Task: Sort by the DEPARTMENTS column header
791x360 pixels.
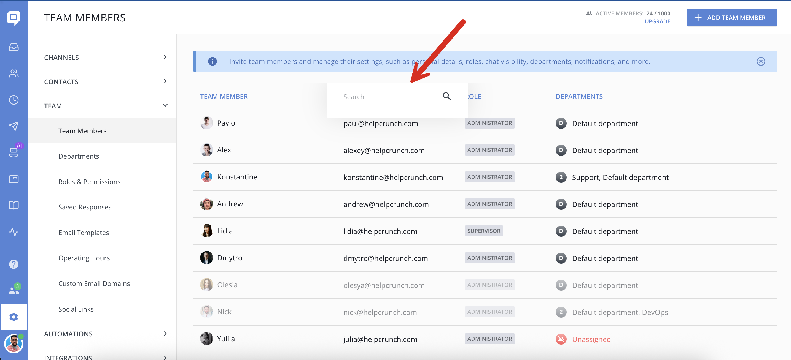Action: point(579,96)
